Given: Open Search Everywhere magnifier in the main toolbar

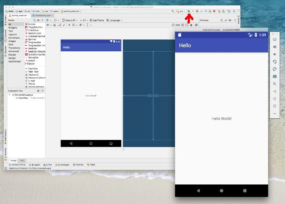Looking at the screenshot, I should coord(234,11).
